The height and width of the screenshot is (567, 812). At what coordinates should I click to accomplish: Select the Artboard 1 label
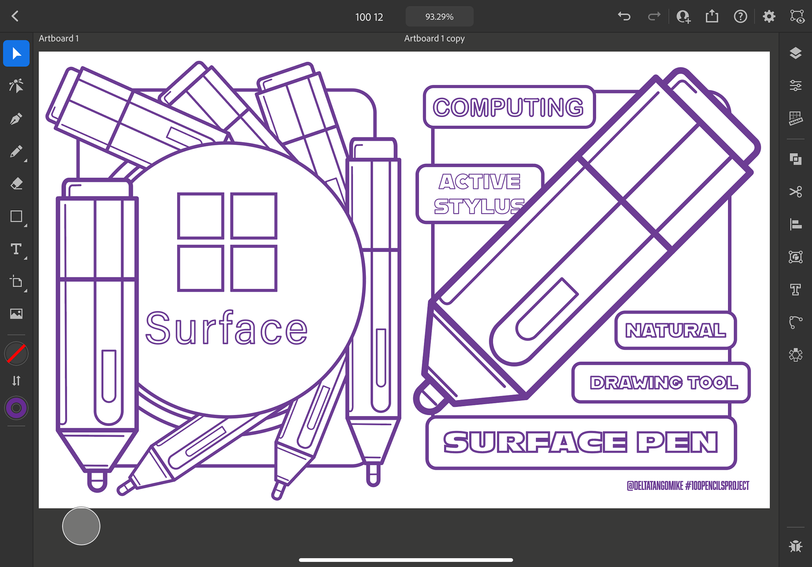[59, 38]
